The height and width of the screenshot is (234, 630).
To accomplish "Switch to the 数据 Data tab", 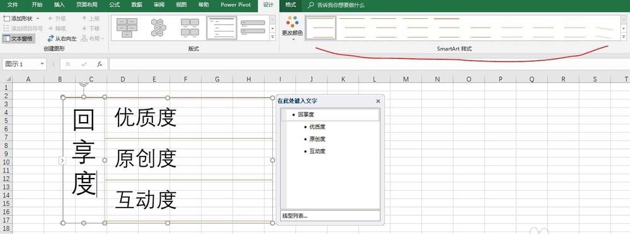I will 137,5.
